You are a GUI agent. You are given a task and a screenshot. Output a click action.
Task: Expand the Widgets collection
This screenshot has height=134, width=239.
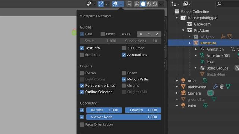click(189, 36)
